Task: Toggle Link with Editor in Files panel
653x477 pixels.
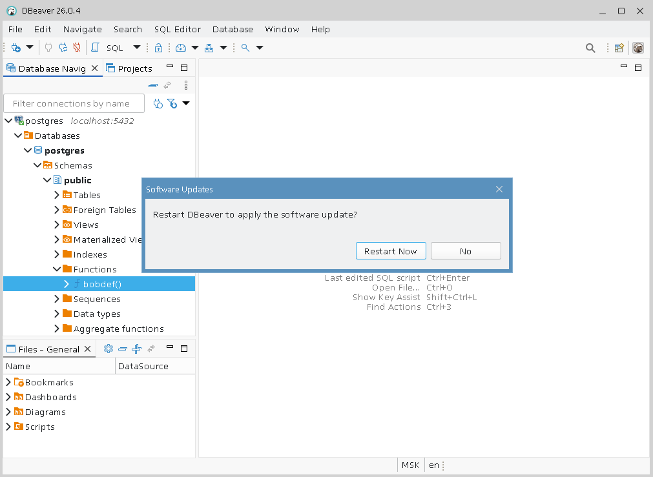Action: pos(151,349)
